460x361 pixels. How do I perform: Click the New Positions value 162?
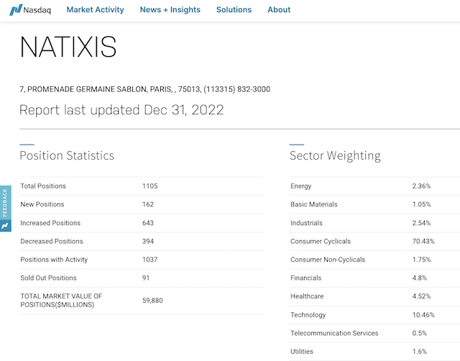148,204
